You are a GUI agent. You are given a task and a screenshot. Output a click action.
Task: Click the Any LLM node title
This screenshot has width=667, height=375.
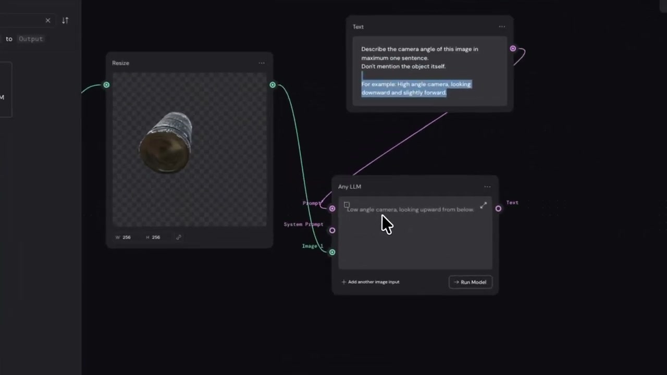pos(350,186)
